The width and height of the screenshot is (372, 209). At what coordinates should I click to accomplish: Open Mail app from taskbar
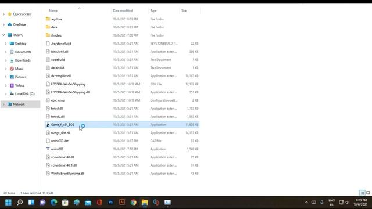tap(88, 202)
